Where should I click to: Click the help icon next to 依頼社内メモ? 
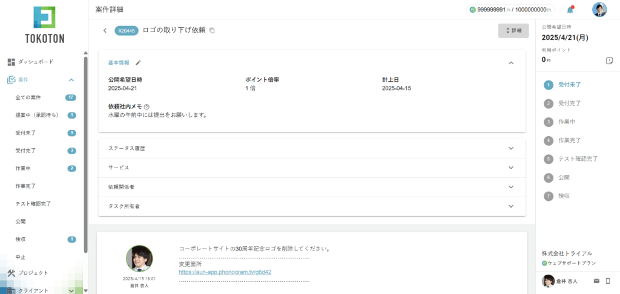[x=147, y=106]
